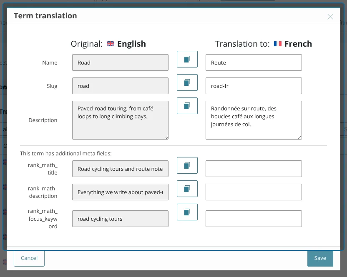Image resolution: width=347 pixels, height=277 pixels.
Task: Copy rank_math_title from original
Action: click(x=187, y=165)
